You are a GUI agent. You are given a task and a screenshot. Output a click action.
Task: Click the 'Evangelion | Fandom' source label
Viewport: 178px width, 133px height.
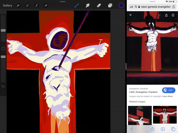point(138,89)
